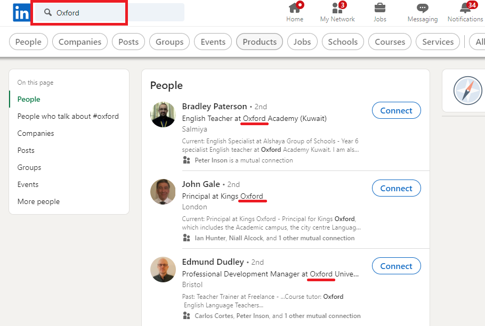Jump to Events section in sidebar
This screenshot has height=326, width=485.
click(x=28, y=184)
